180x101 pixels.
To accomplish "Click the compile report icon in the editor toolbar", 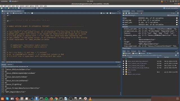I will pyautogui.click(x=32, y=13).
